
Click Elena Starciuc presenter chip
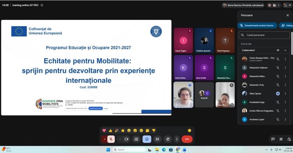[243, 5]
